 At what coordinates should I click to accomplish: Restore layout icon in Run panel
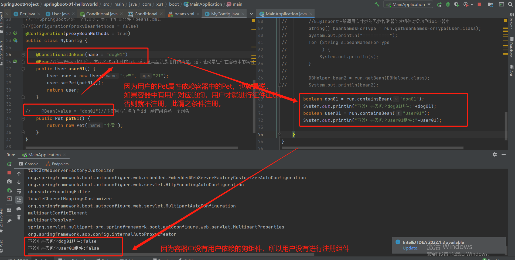[x=9, y=210]
